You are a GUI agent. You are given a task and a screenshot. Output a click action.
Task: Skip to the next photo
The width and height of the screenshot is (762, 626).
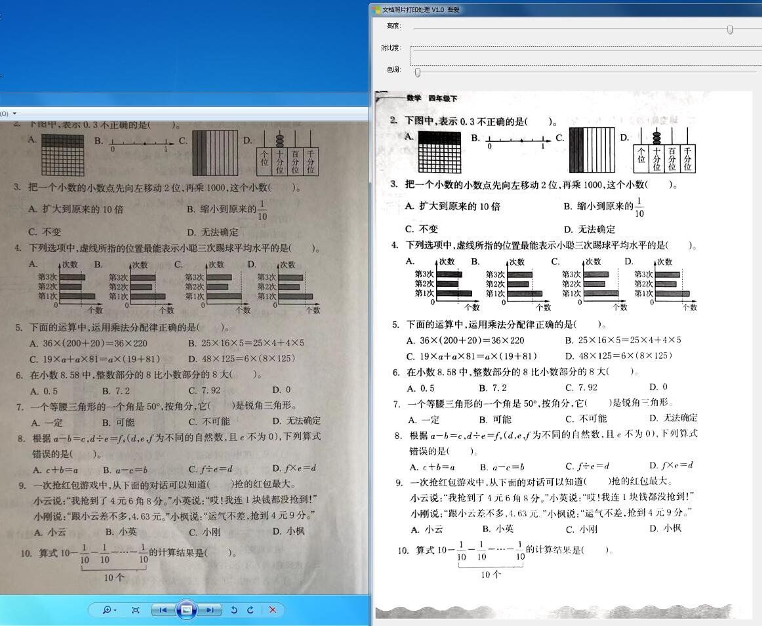click(x=209, y=610)
